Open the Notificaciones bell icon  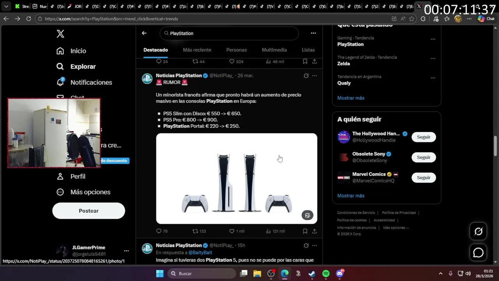60,82
